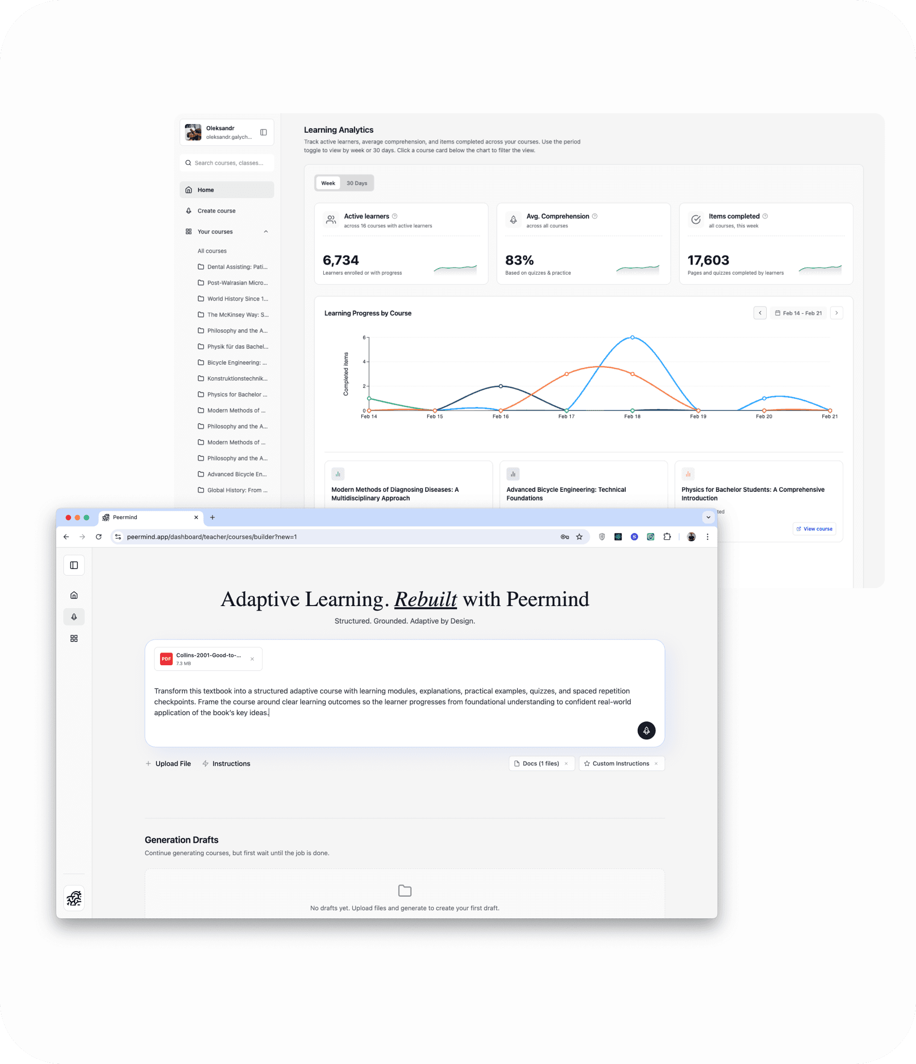Close the Peermind browser tab
The width and height of the screenshot is (916, 1064).
(x=196, y=518)
